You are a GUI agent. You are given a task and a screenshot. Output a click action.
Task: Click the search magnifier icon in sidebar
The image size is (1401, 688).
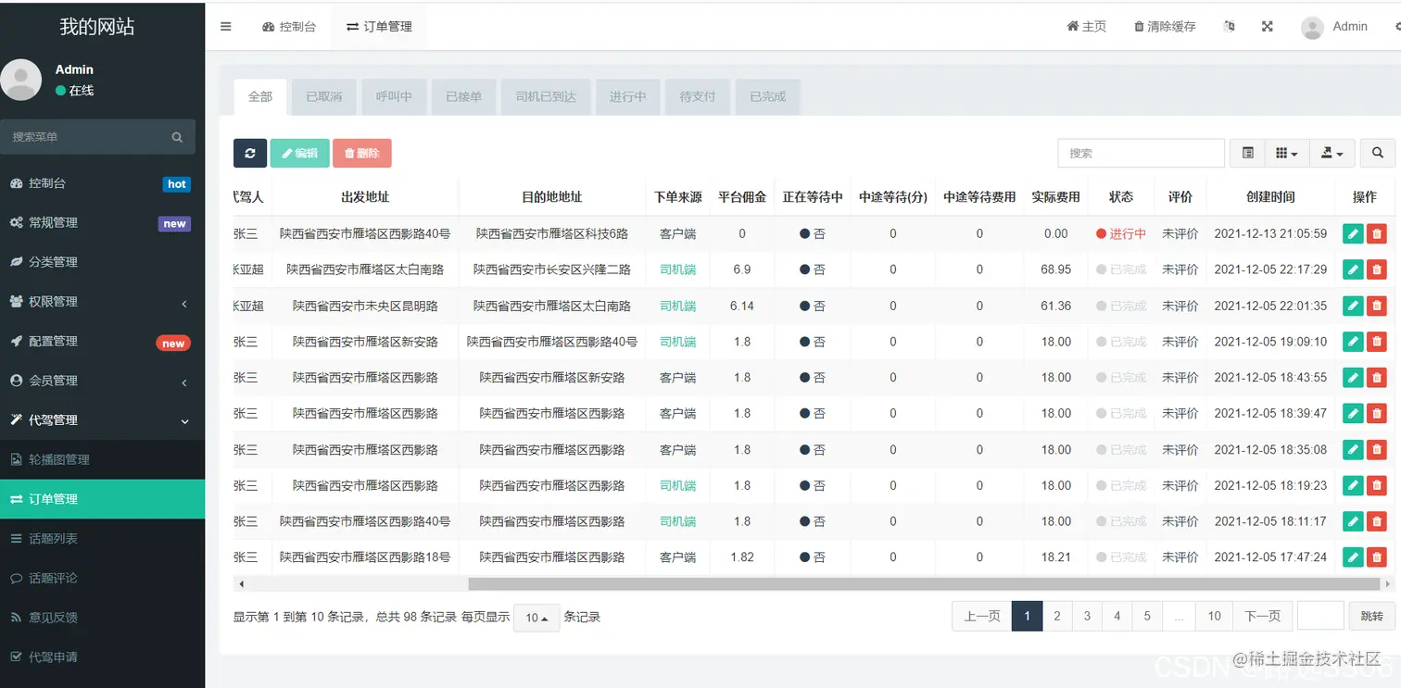coord(177,137)
